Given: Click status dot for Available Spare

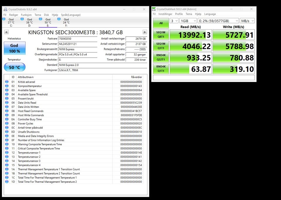Looking at the screenshot, I should (x=7, y=90).
